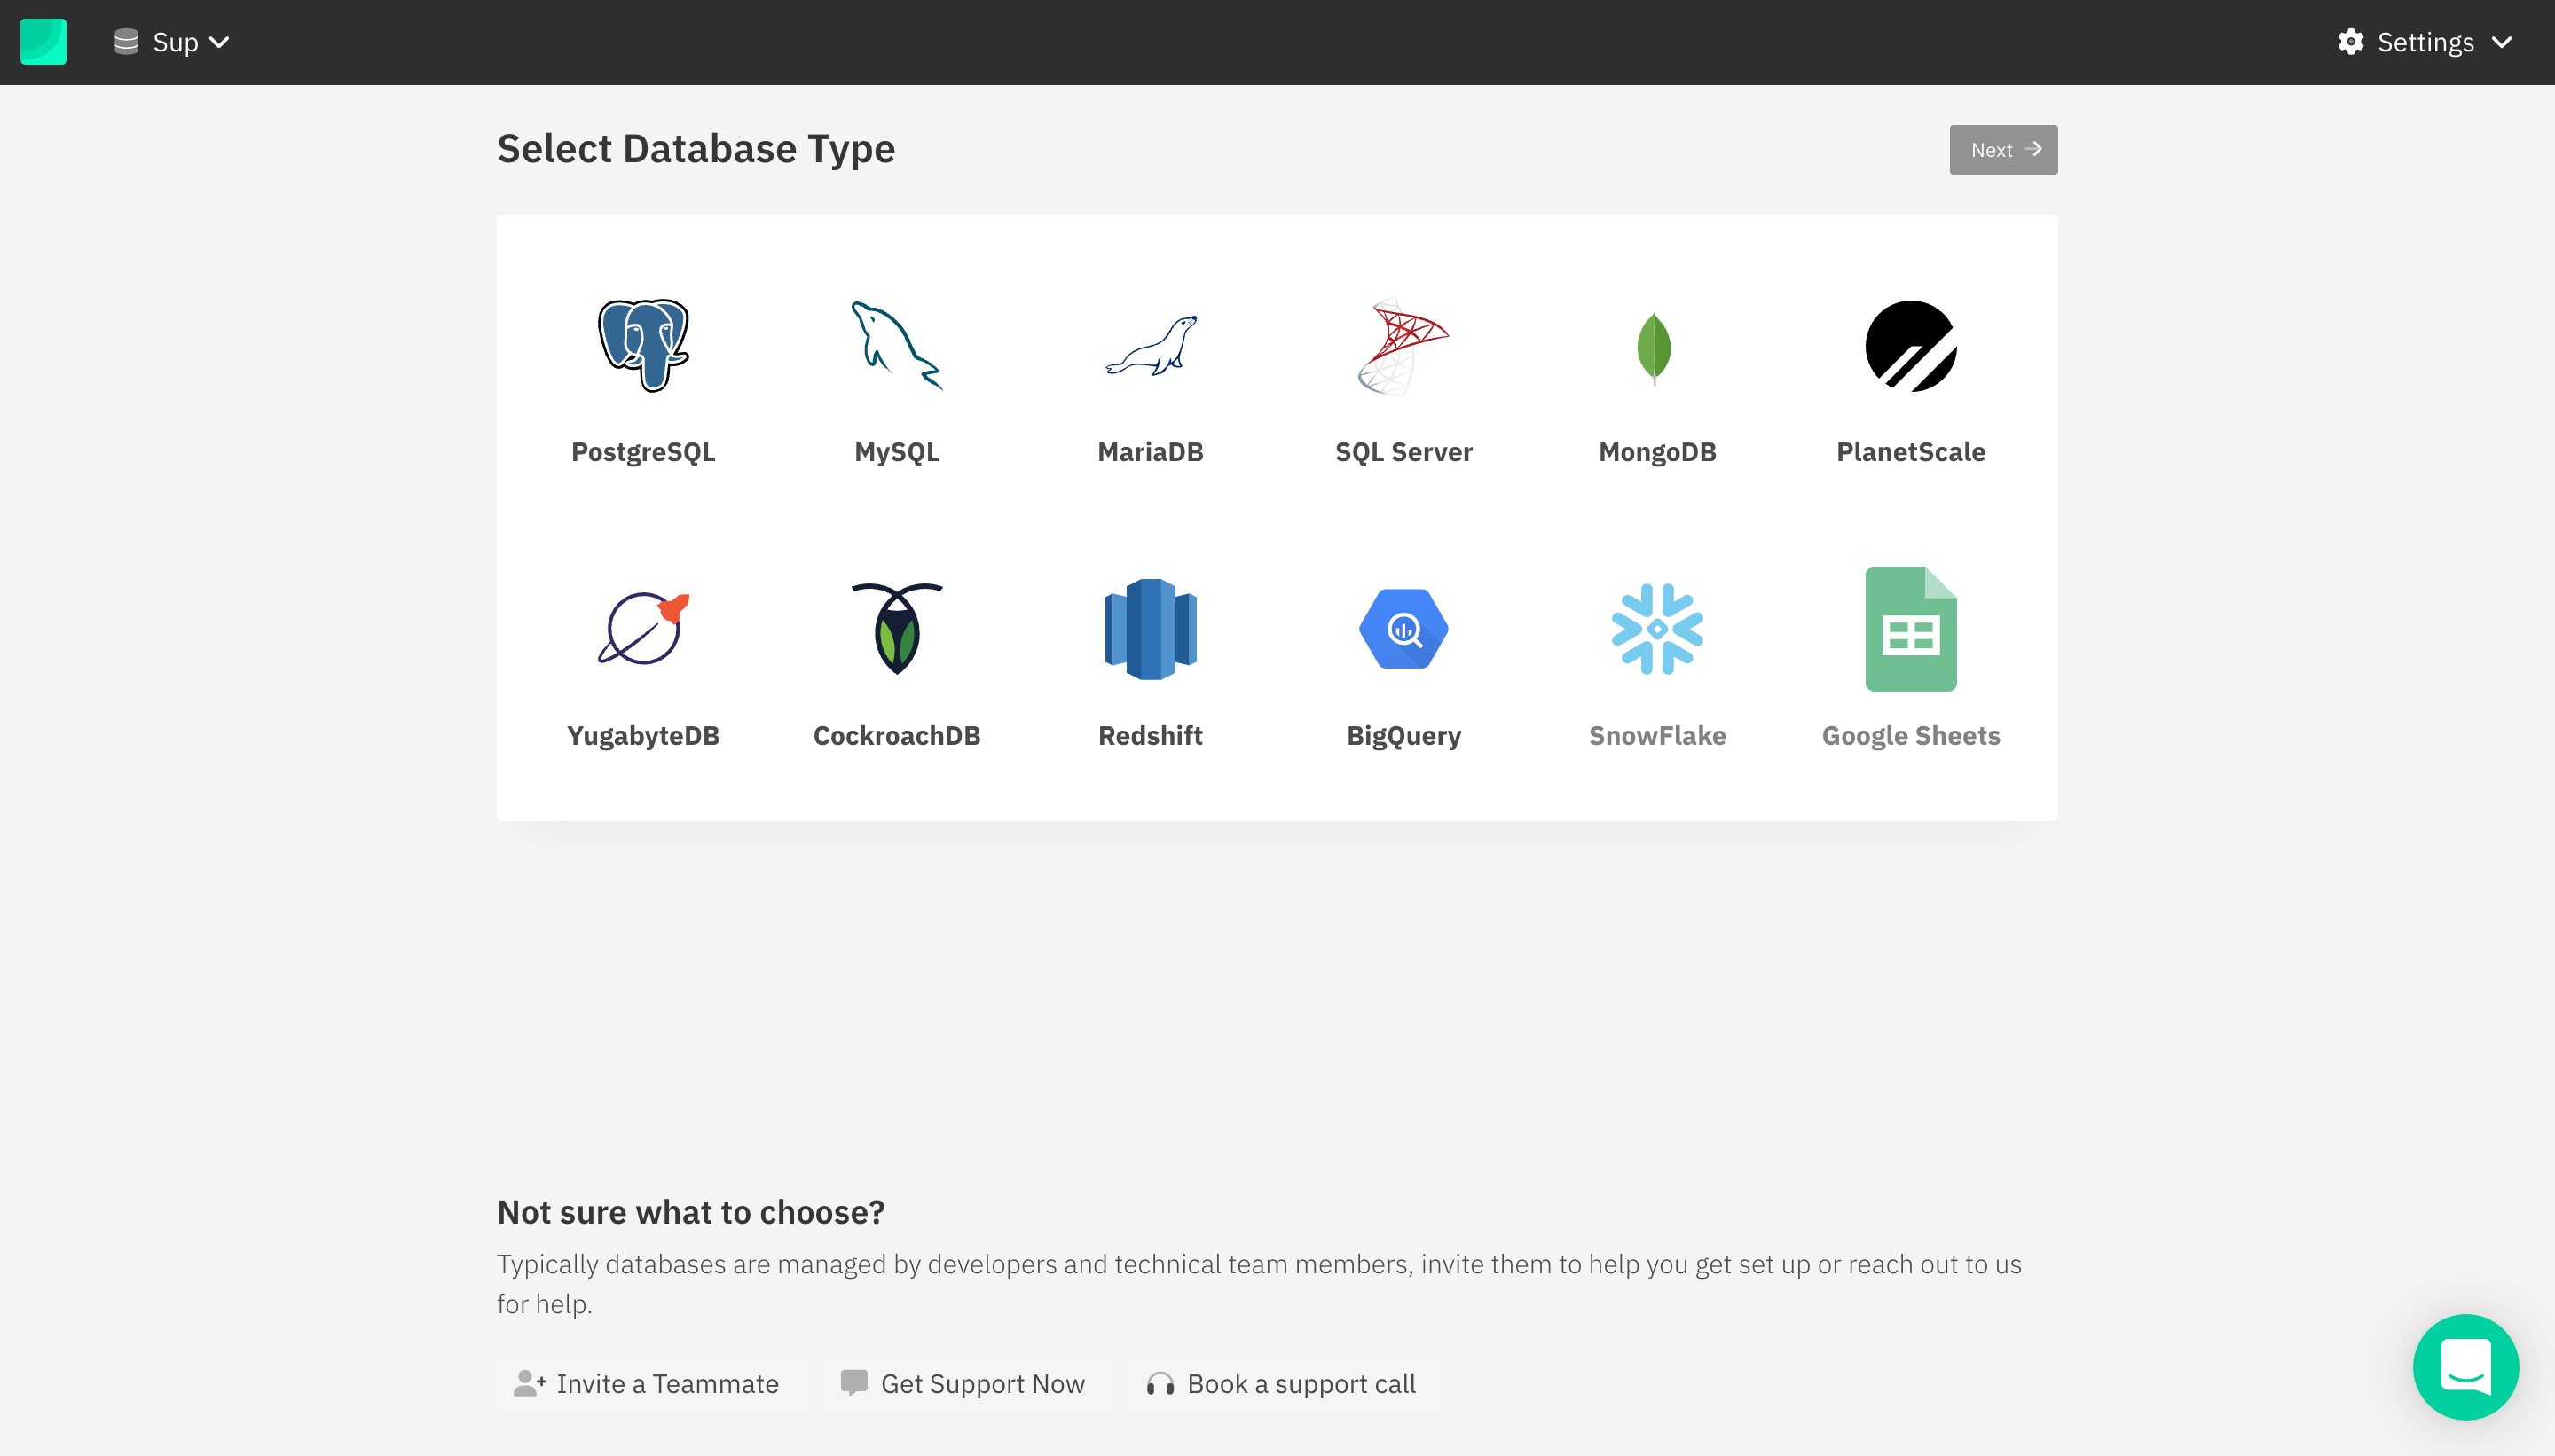Click the speech bubble icon on Get Support Now

click(853, 1383)
